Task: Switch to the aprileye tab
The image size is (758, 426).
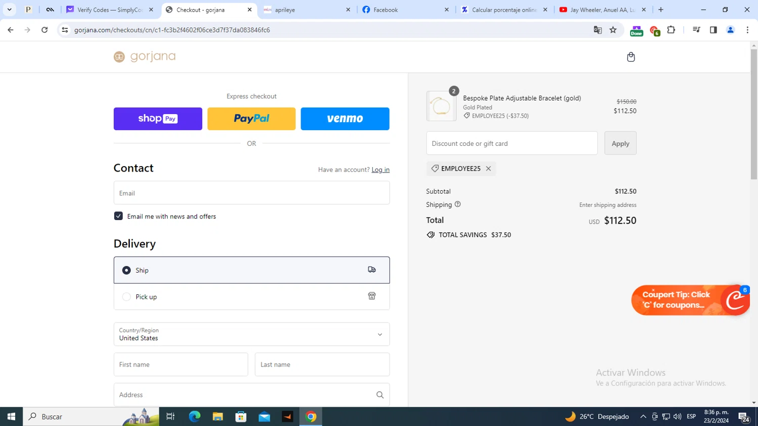Action: [x=307, y=10]
